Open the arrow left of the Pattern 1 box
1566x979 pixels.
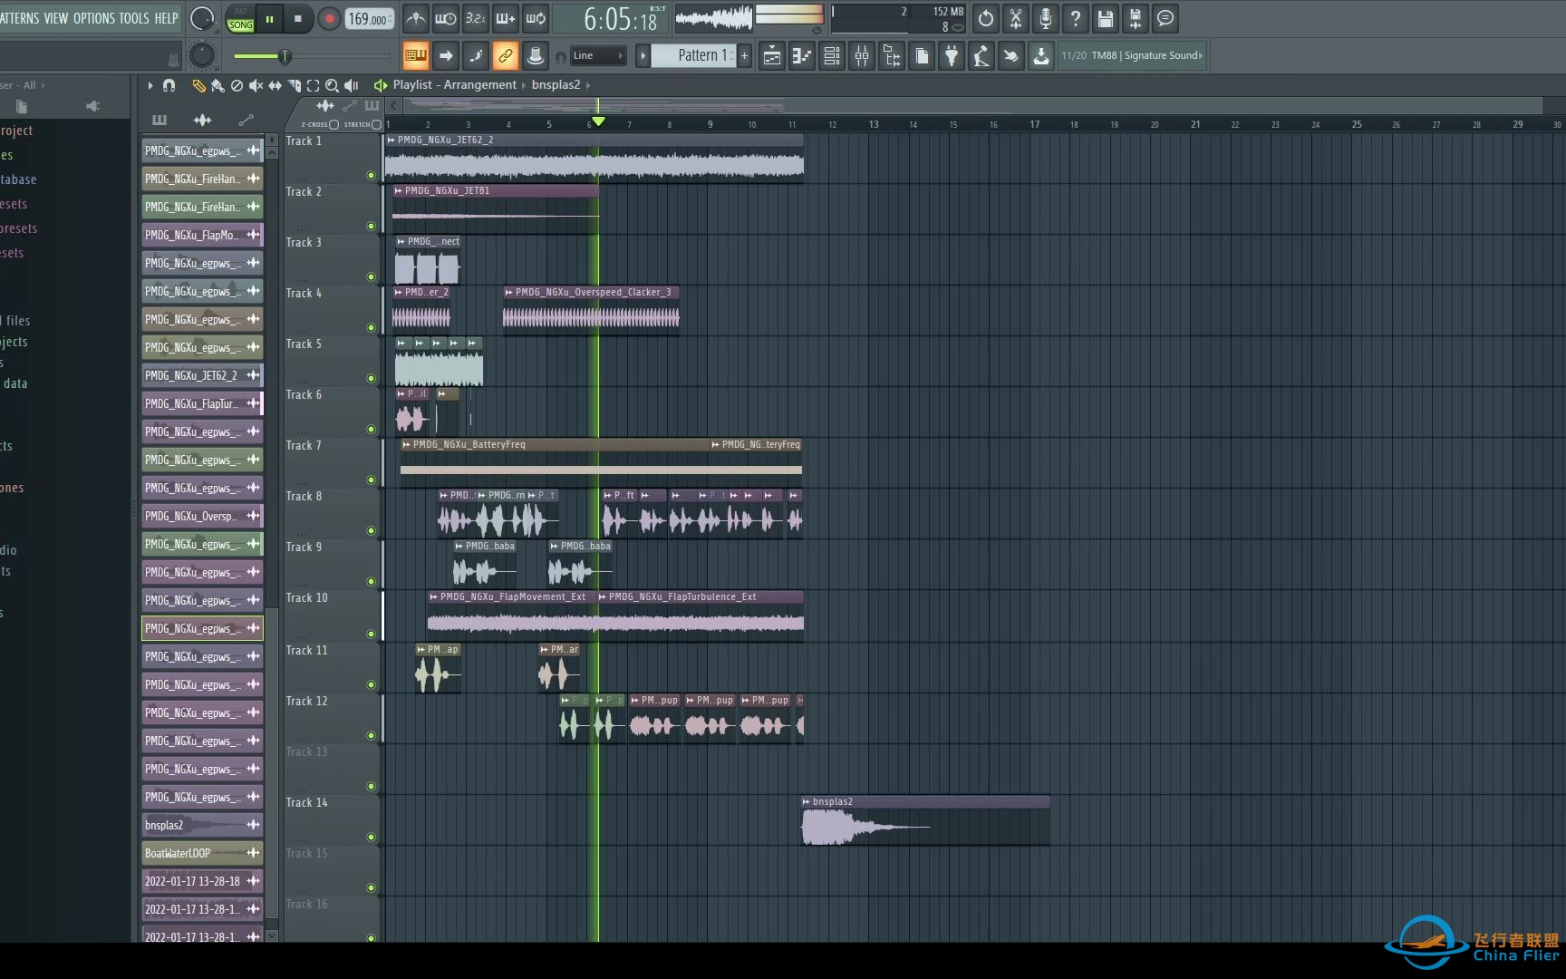point(643,56)
